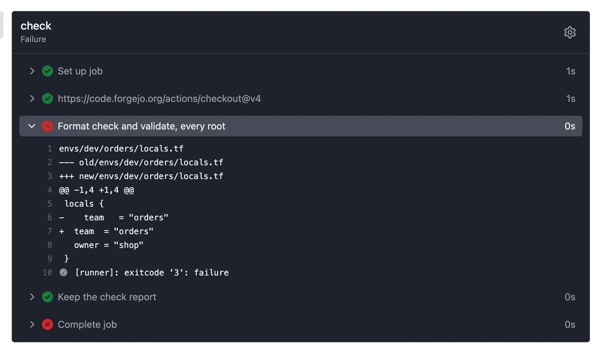Click the line '--- old/envs/dev/orders/locals.tf'
601x354 pixels.
pos(141,162)
